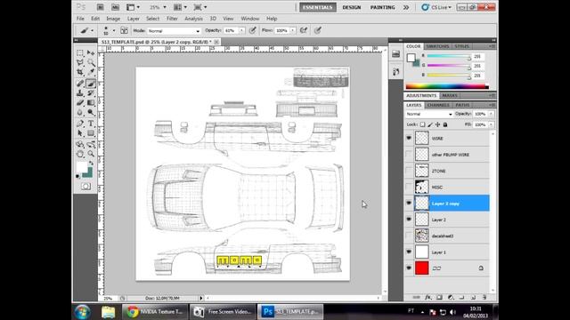Select the Eraser tool

80,103
